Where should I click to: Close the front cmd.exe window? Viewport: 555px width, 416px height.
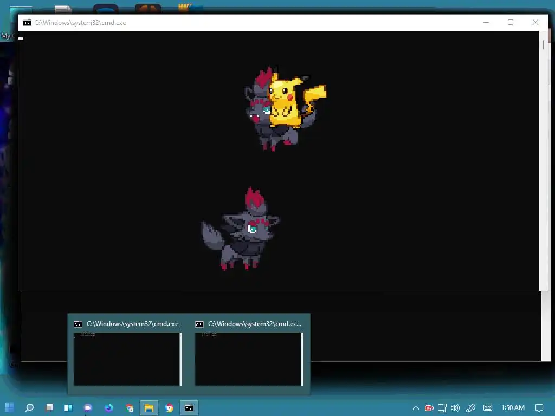535,22
